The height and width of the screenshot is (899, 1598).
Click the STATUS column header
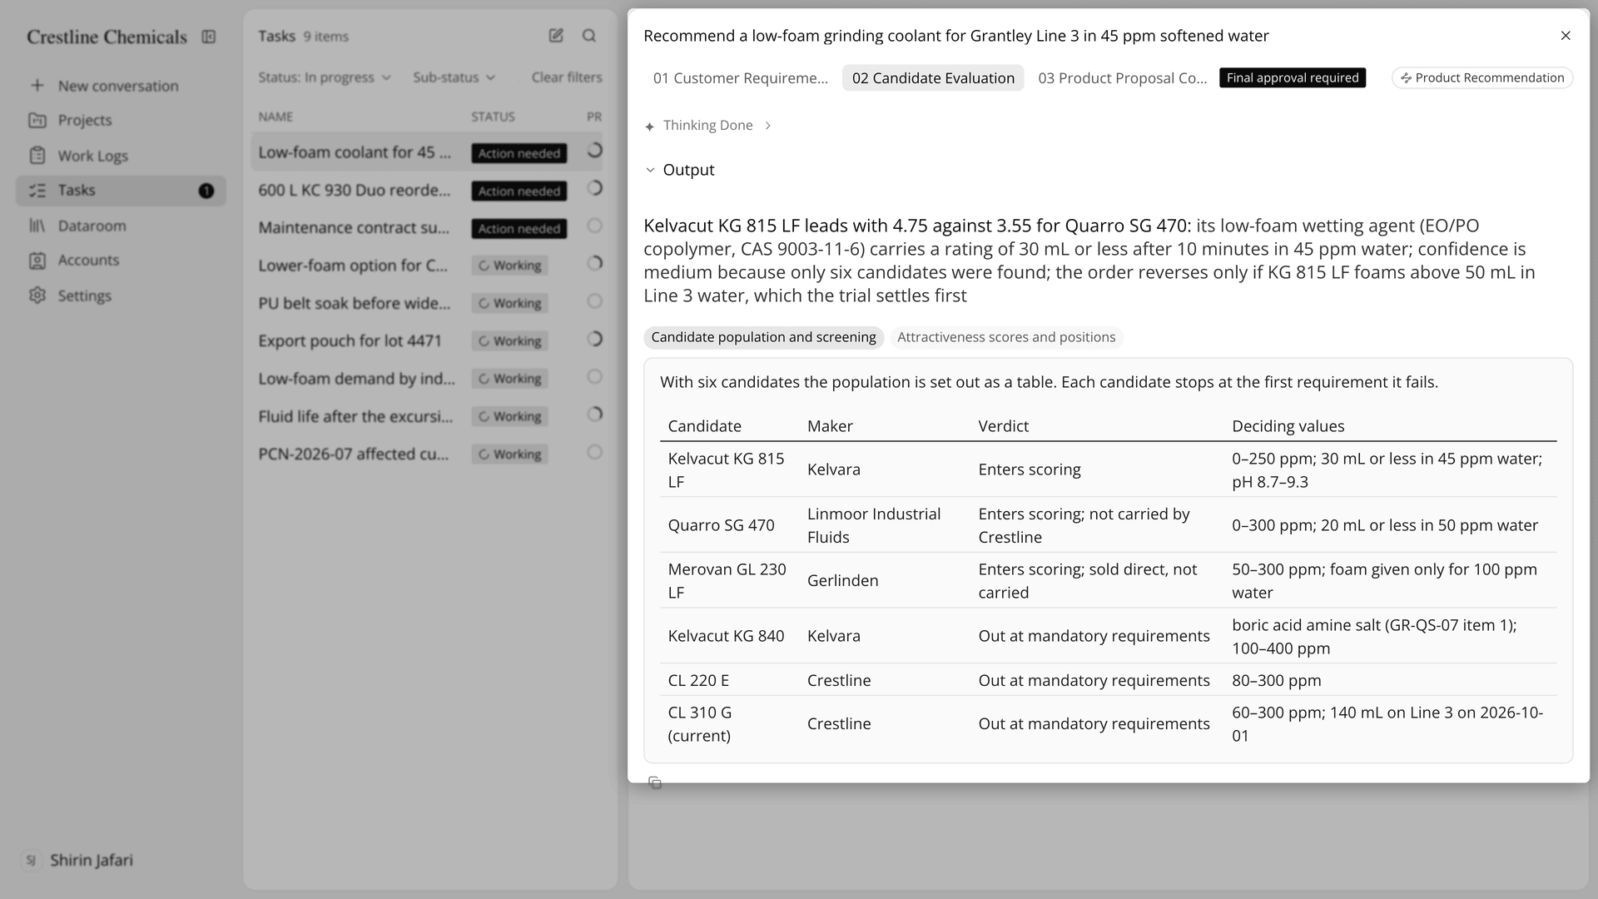coord(493,117)
